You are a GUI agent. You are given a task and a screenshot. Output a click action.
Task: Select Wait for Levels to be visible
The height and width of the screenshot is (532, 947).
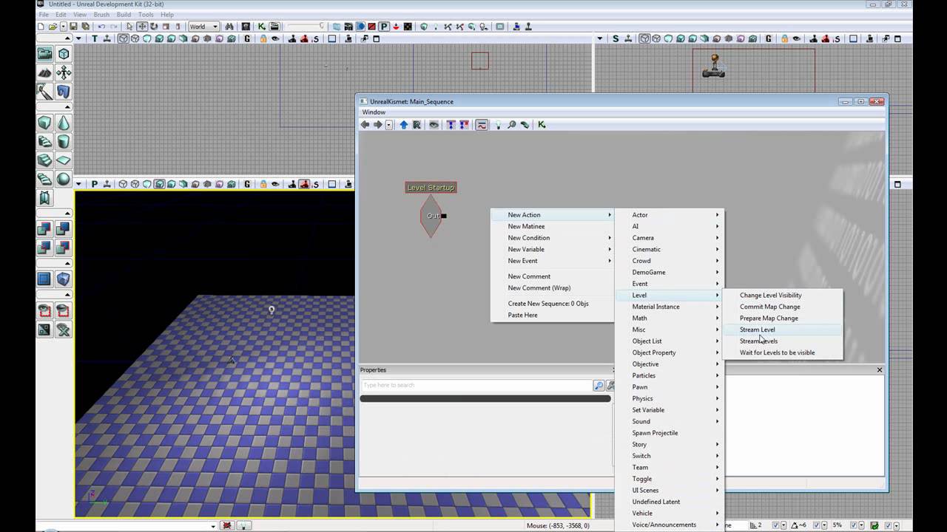click(783, 352)
